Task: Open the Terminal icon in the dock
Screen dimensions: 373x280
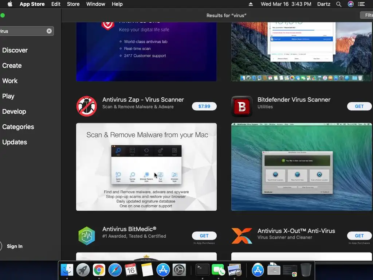Action: [203, 270]
